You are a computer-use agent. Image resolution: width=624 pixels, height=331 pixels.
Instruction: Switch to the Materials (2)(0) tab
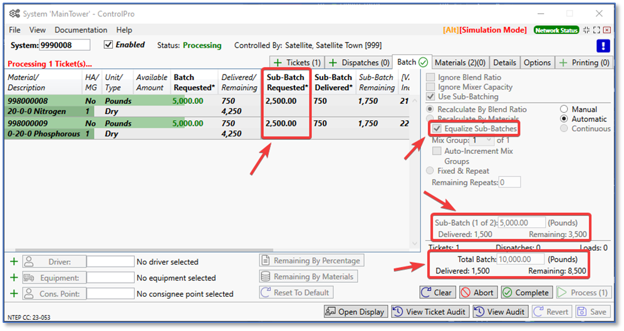tap(460, 63)
